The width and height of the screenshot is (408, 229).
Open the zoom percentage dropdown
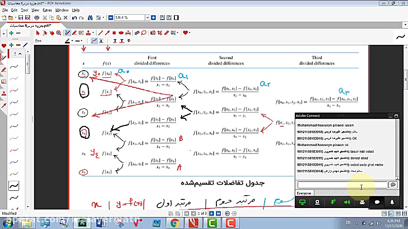(147, 18)
